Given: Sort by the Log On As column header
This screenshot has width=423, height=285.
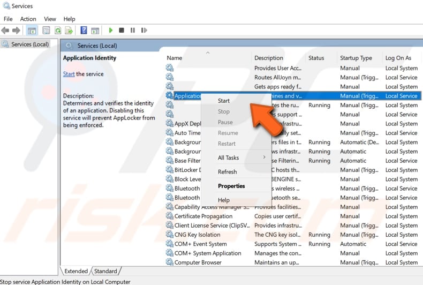Looking at the screenshot, I should 398,58.
